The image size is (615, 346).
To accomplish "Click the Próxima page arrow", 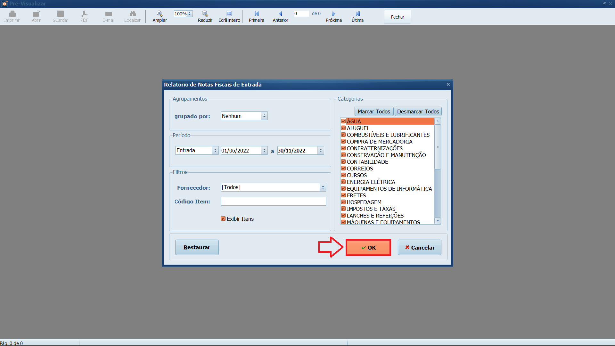I will pos(334,14).
